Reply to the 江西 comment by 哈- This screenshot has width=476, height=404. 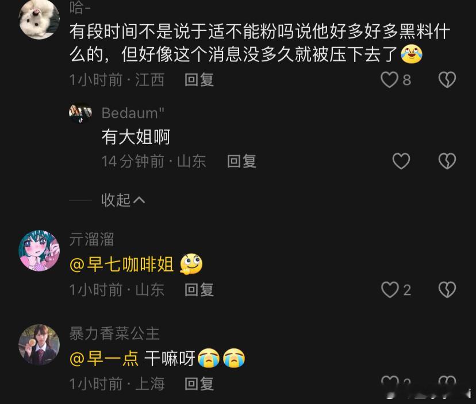coord(199,80)
